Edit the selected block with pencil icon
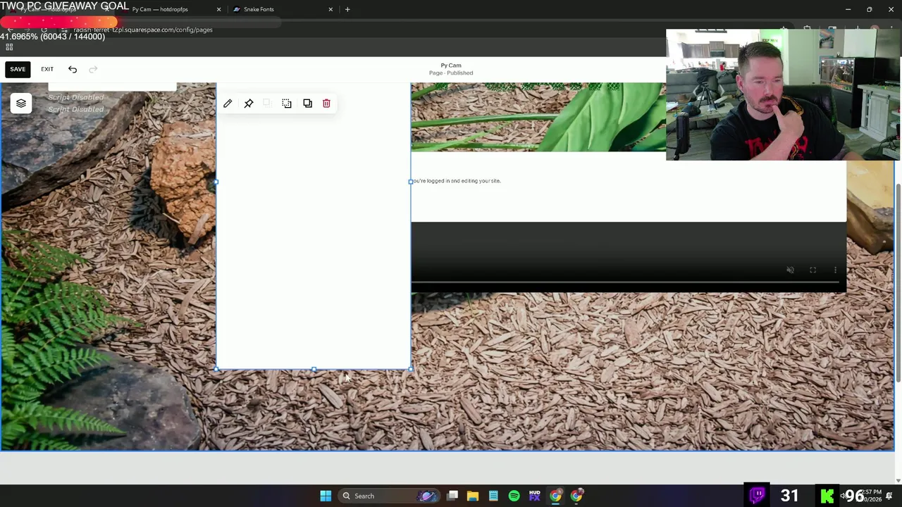This screenshot has width=902, height=507. point(228,104)
